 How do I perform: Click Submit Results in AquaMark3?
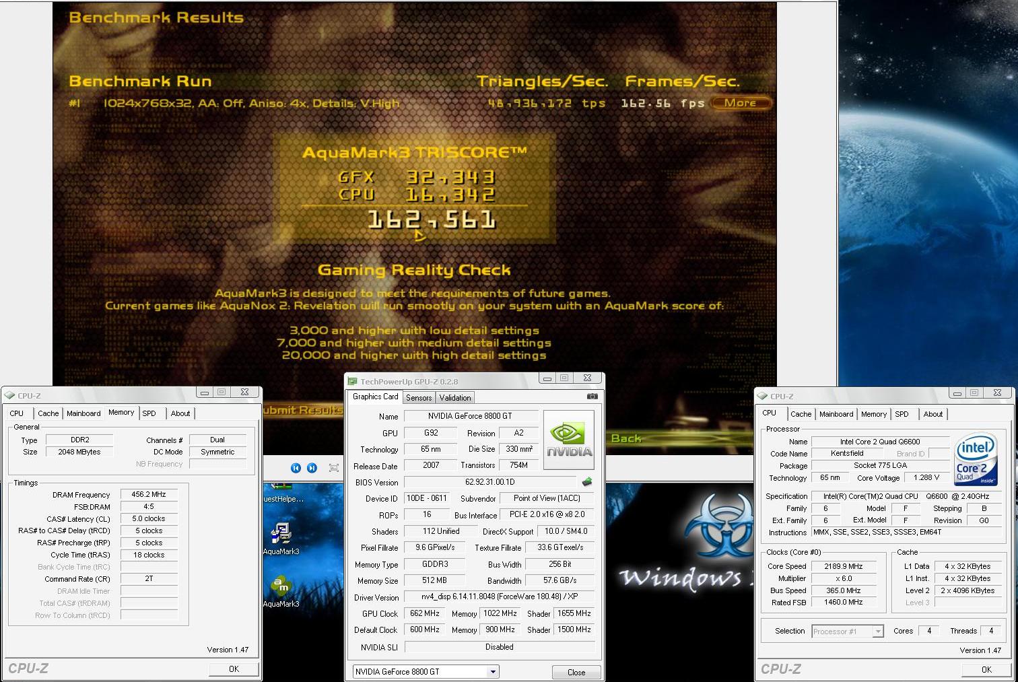click(x=303, y=410)
